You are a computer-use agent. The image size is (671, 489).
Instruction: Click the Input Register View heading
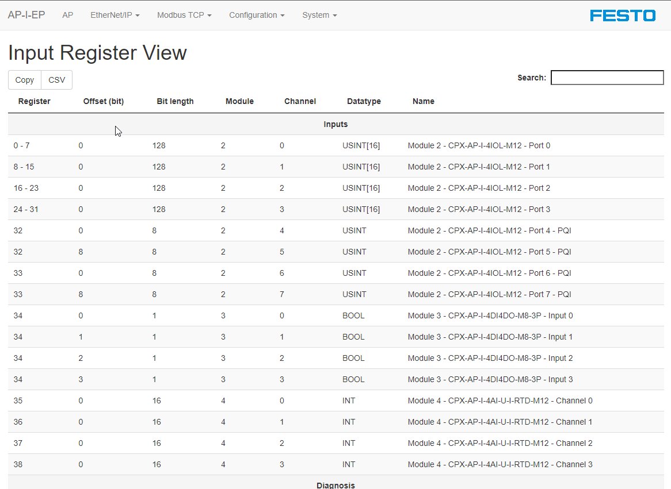pyautogui.click(x=98, y=53)
